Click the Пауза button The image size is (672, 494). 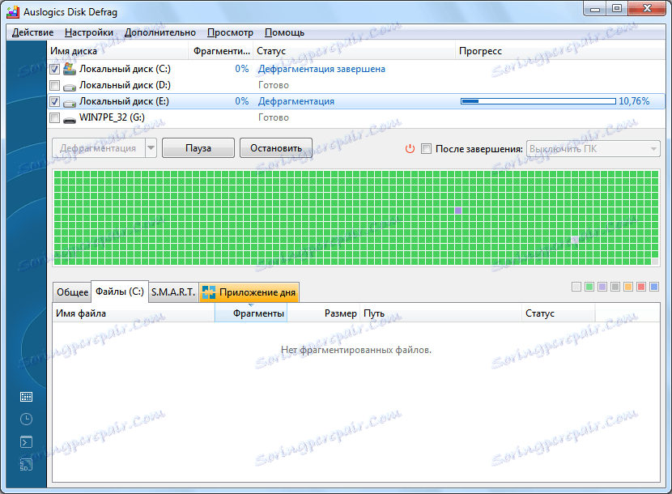pos(198,148)
